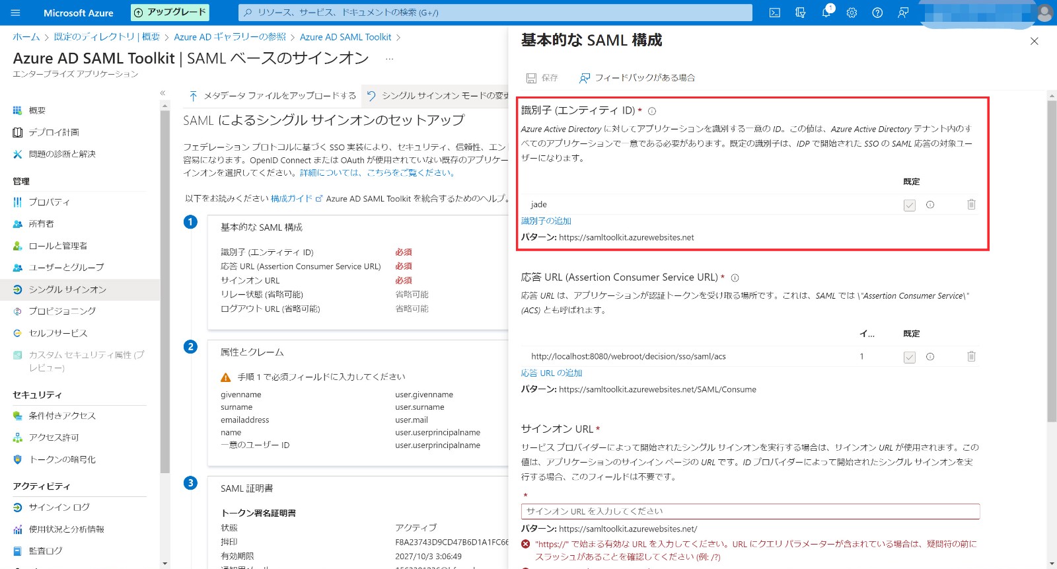
Task: Go to ホーム breadcrumb
Action: pyautogui.click(x=26, y=37)
